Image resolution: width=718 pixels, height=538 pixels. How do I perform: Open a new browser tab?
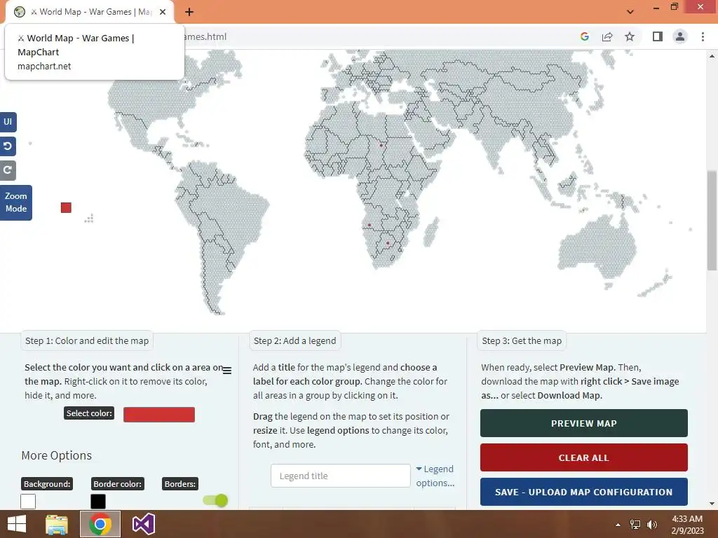pyautogui.click(x=189, y=12)
